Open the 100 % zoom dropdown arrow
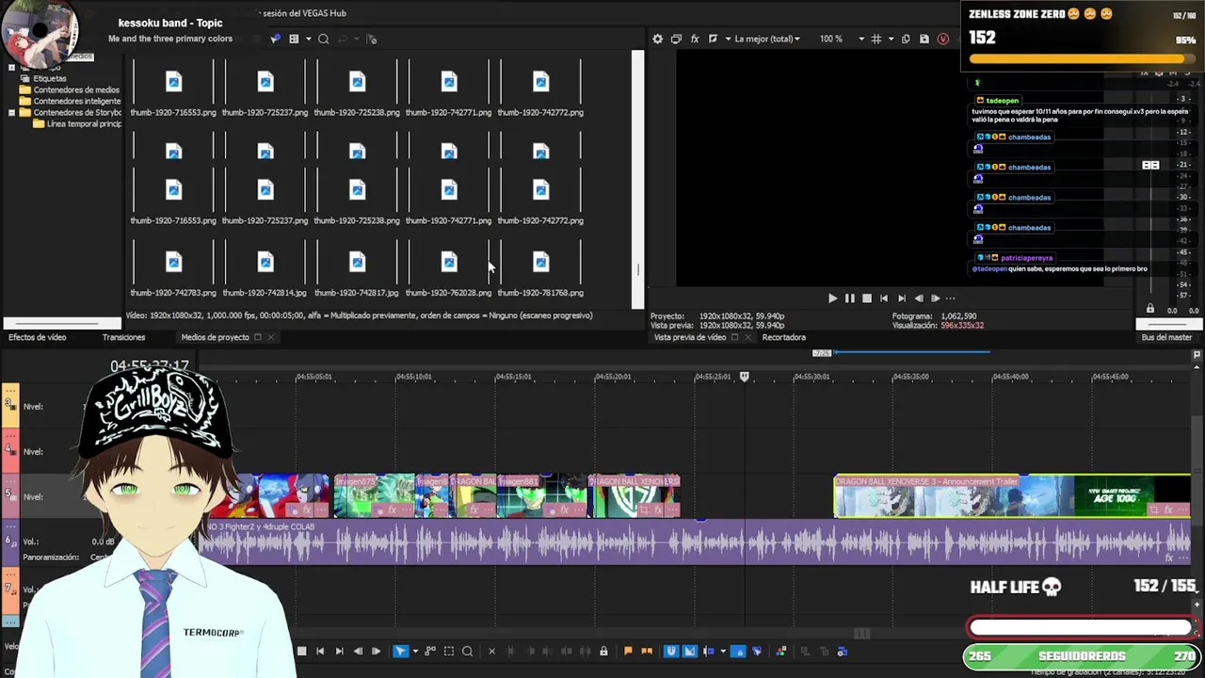 click(861, 39)
